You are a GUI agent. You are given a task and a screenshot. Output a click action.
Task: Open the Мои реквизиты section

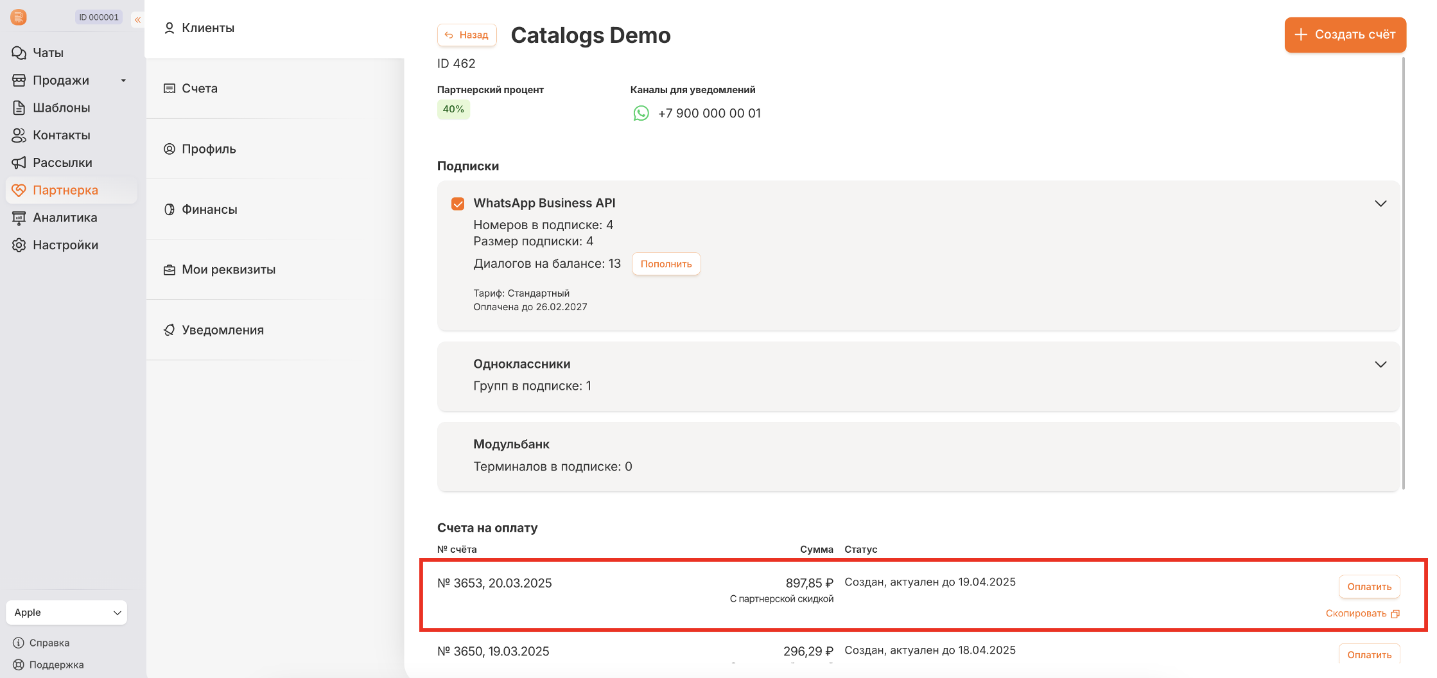[228, 270]
